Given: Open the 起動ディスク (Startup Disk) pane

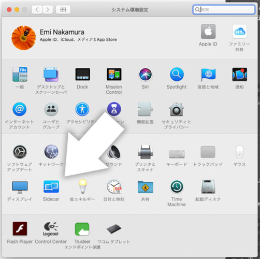Looking at the screenshot, I should pyautogui.click(x=208, y=187).
